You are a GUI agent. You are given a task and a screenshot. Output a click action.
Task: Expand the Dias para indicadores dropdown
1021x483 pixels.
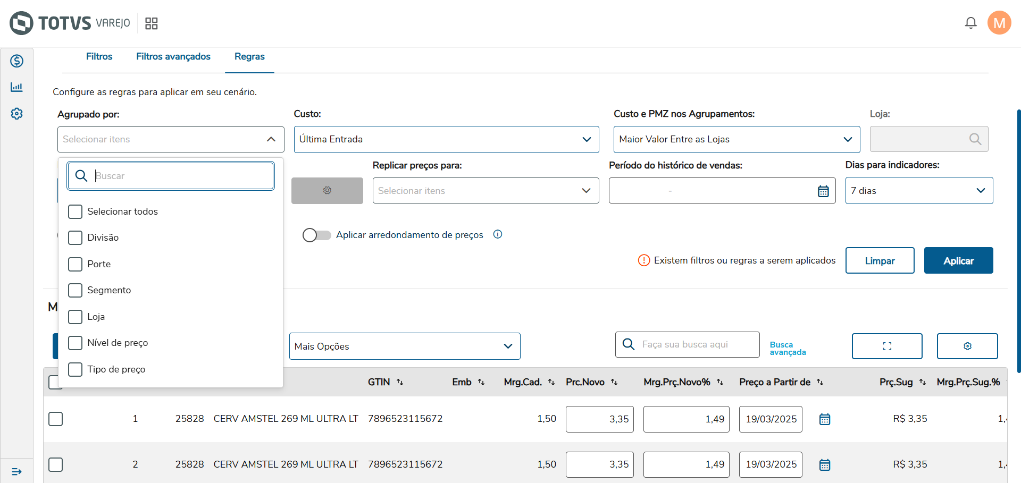click(x=918, y=191)
